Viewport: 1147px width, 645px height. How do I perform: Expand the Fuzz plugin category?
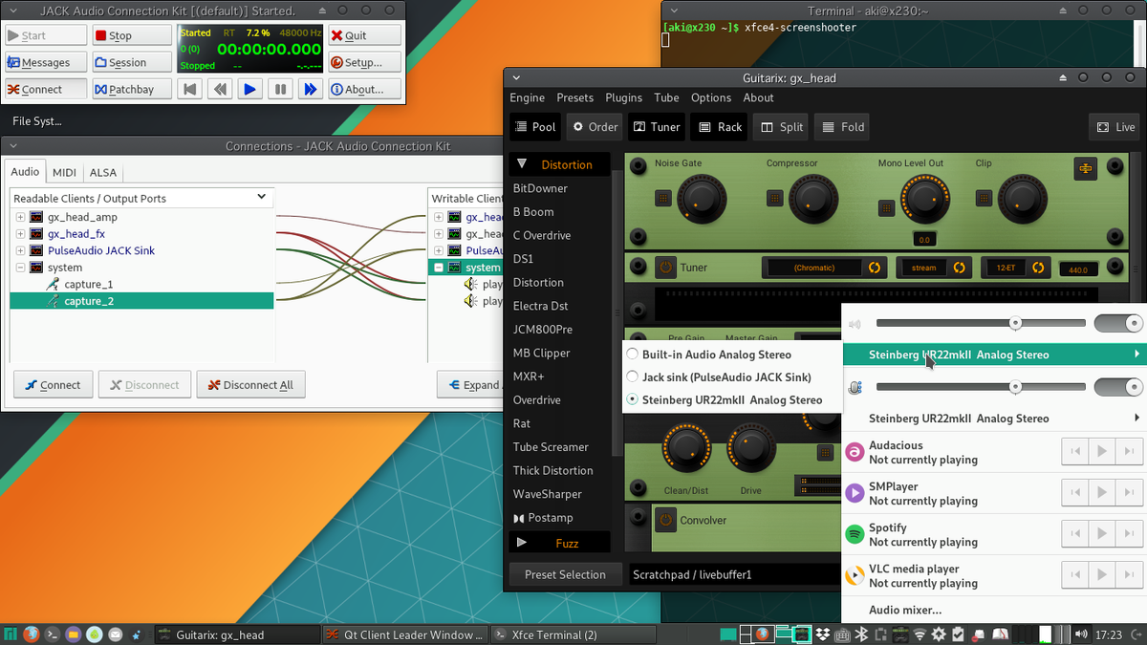(x=521, y=543)
